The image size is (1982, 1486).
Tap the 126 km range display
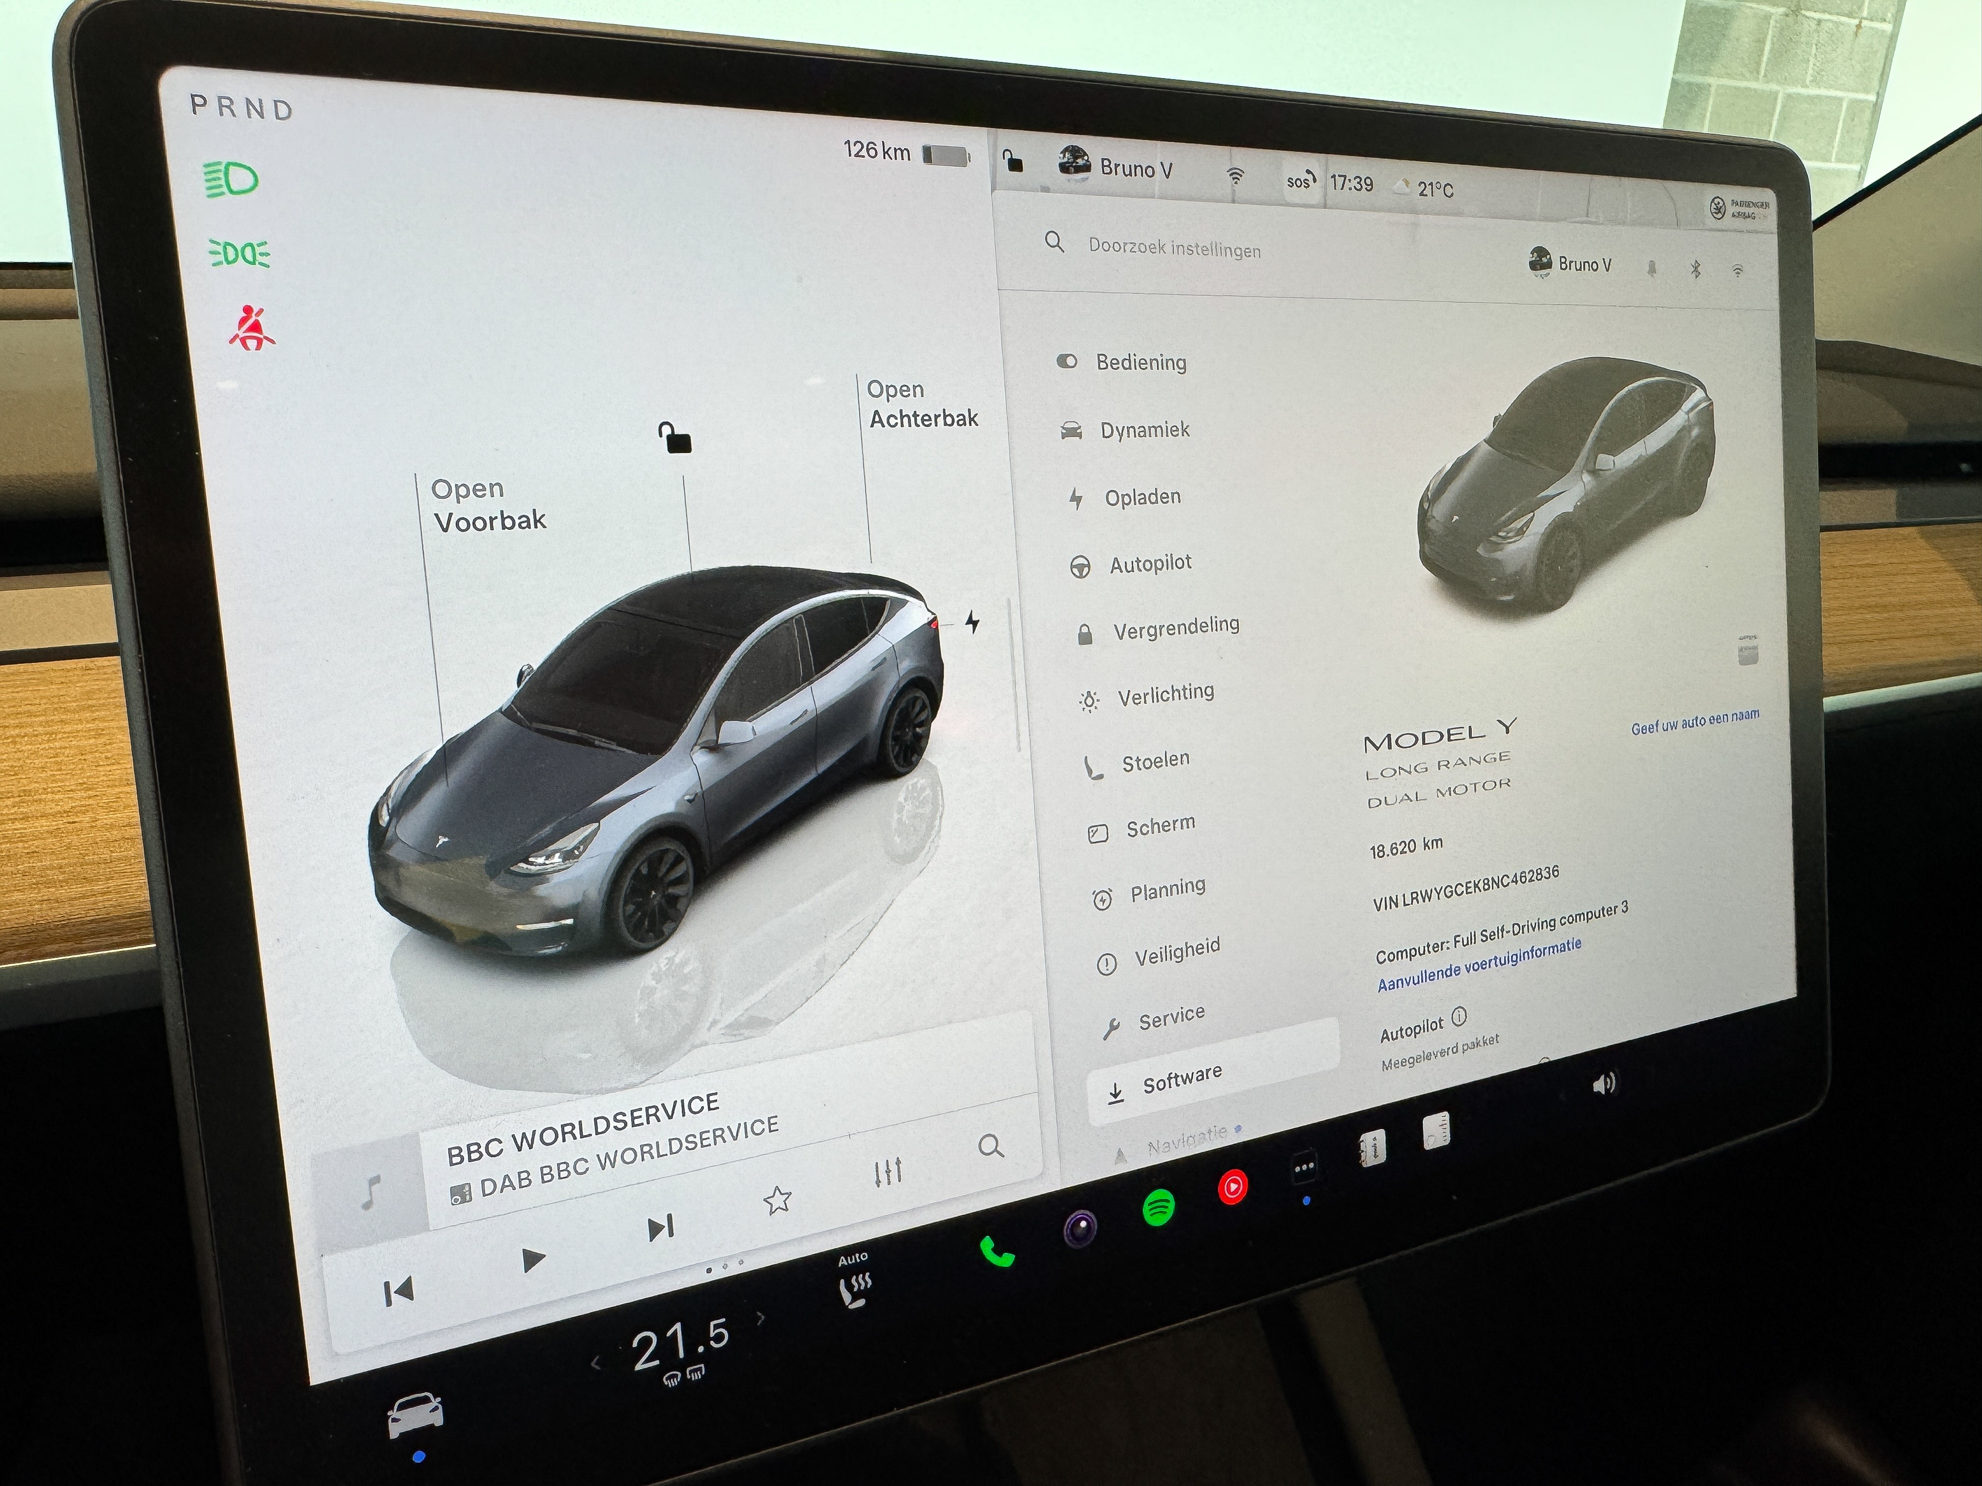pyautogui.click(x=876, y=149)
